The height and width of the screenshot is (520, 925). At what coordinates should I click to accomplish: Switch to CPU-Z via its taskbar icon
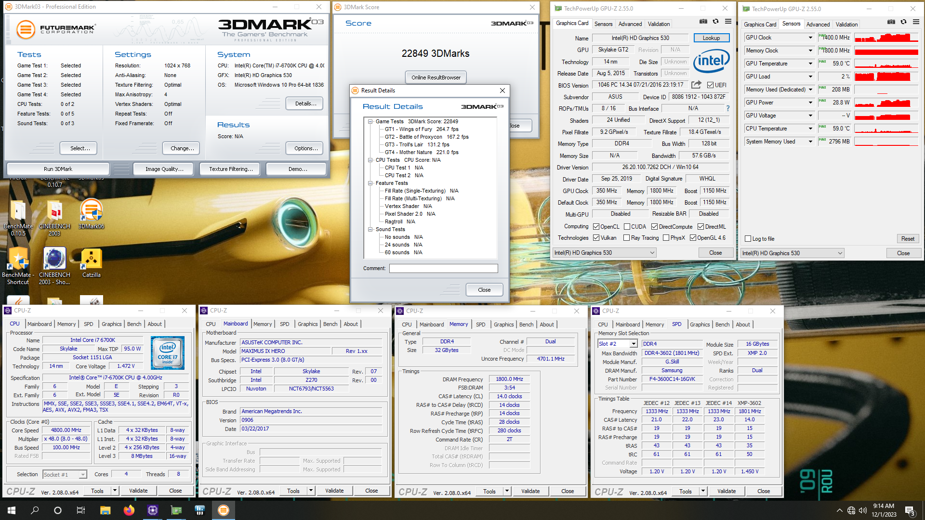(x=153, y=510)
